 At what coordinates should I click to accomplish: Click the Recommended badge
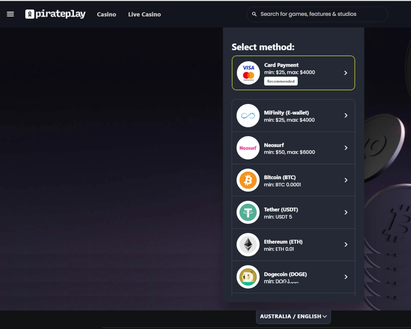(x=281, y=81)
